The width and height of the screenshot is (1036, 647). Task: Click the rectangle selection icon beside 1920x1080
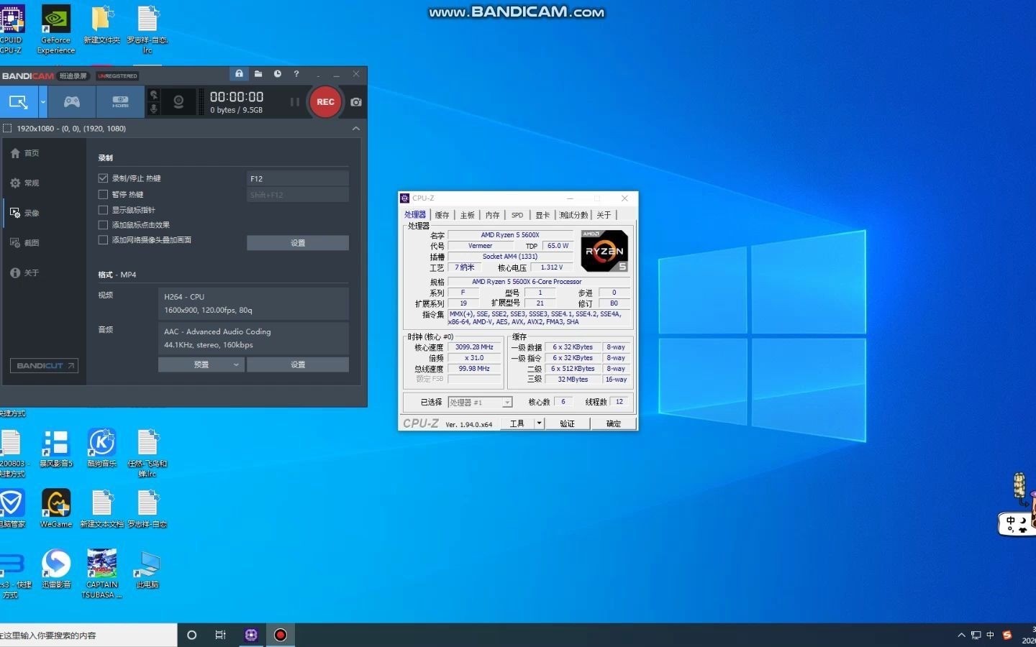coord(7,129)
